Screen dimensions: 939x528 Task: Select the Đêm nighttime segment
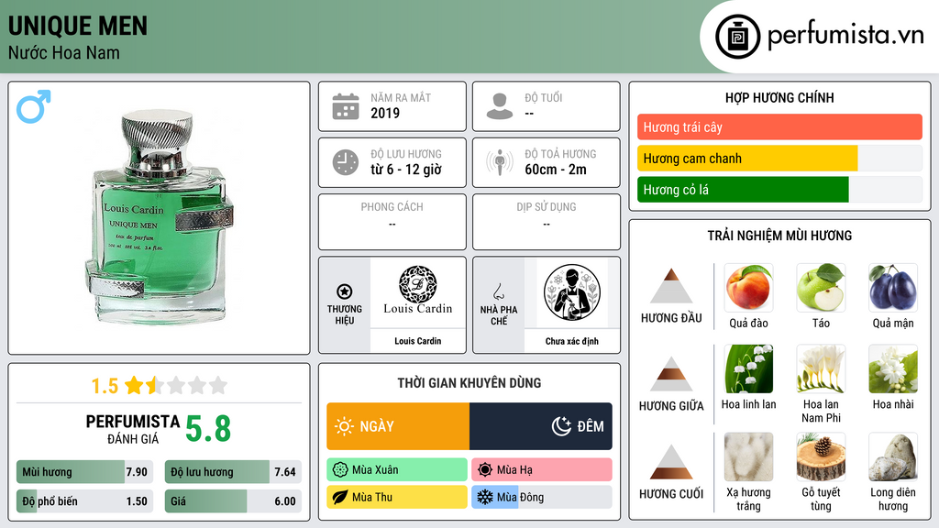coord(541,426)
